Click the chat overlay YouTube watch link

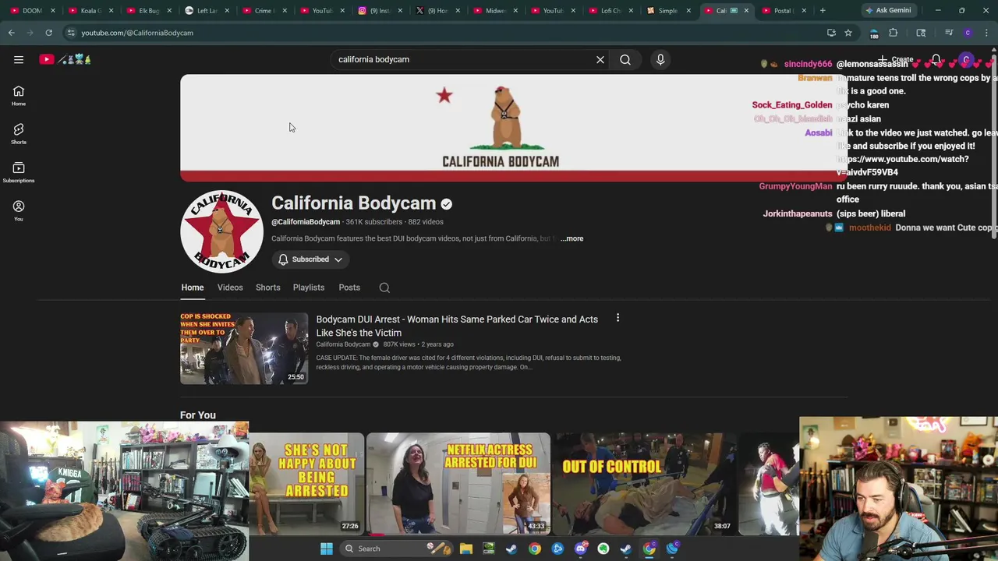tap(904, 165)
